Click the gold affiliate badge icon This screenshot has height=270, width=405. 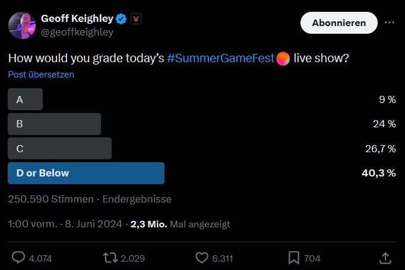coord(135,19)
